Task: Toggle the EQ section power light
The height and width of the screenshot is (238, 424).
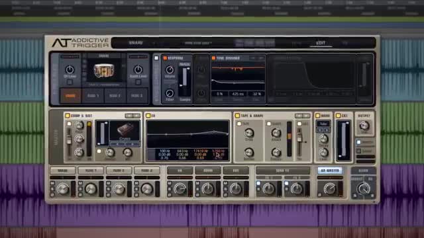Action: (148, 116)
